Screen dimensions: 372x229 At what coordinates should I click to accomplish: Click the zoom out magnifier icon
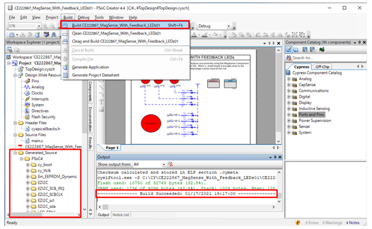click(x=52, y=26)
